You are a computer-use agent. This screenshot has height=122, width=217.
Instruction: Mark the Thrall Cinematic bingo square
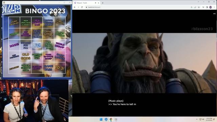click(x=60, y=23)
